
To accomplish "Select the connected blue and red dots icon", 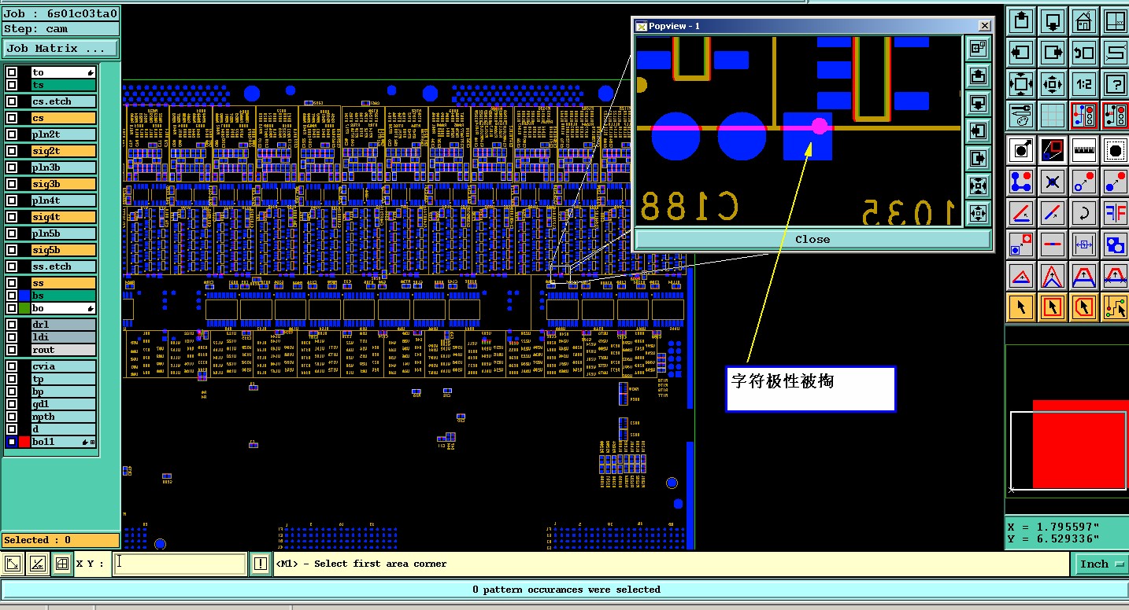I will click(x=1020, y=182).
